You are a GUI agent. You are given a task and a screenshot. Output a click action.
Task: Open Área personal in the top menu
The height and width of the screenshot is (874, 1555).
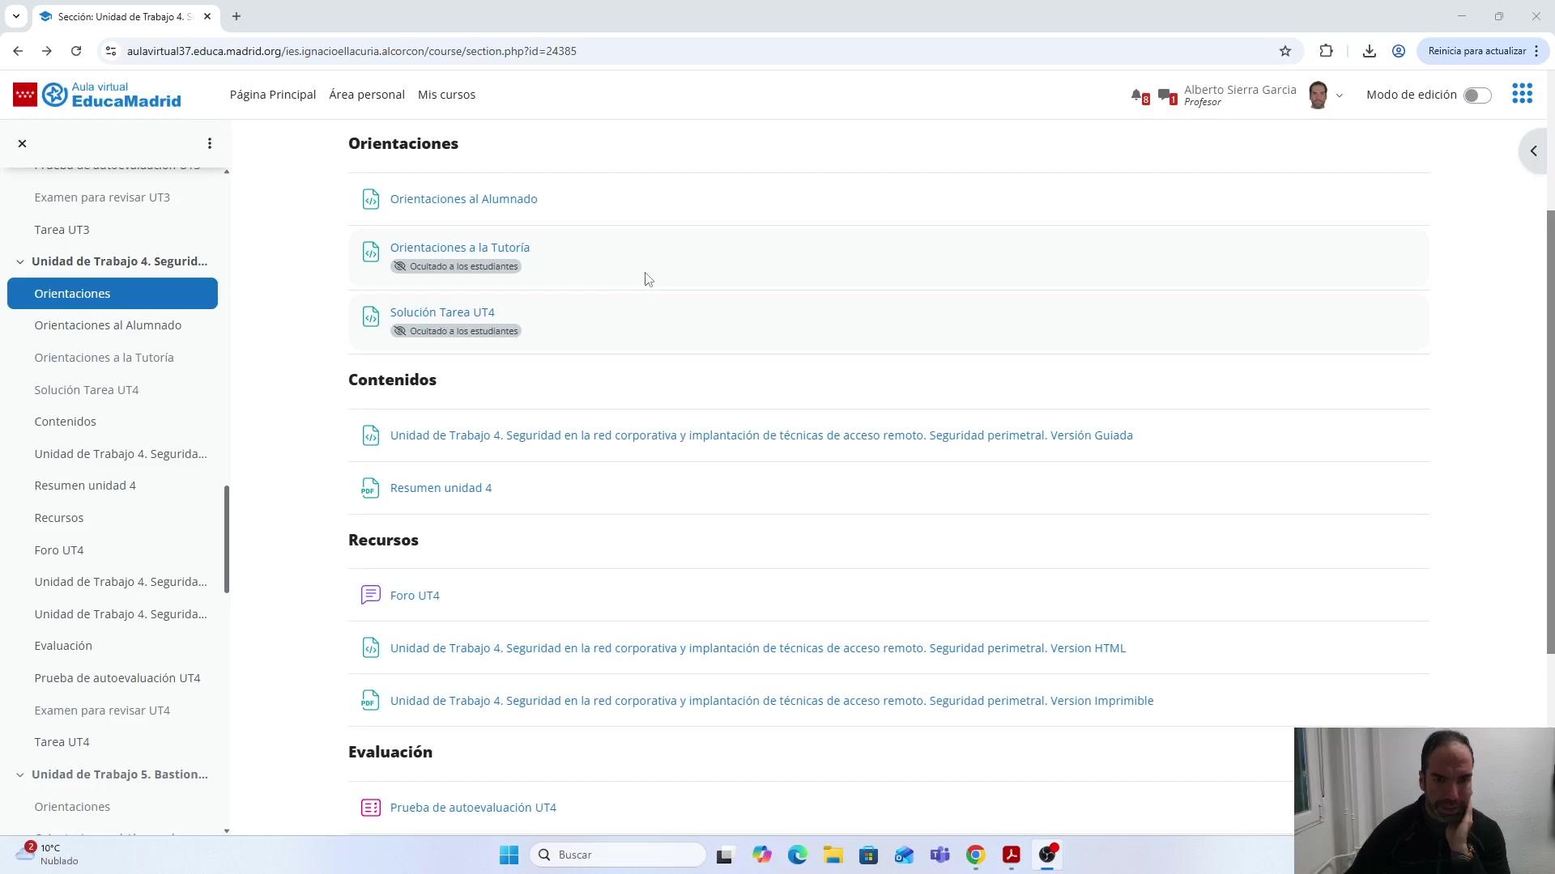366,95
